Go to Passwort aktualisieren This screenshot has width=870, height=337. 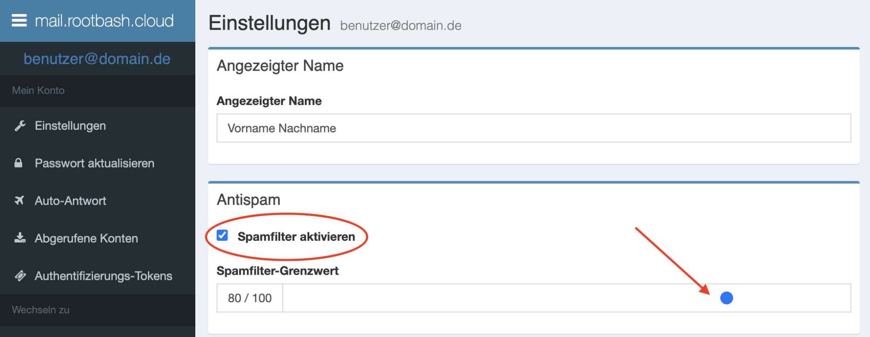point(94,163)
